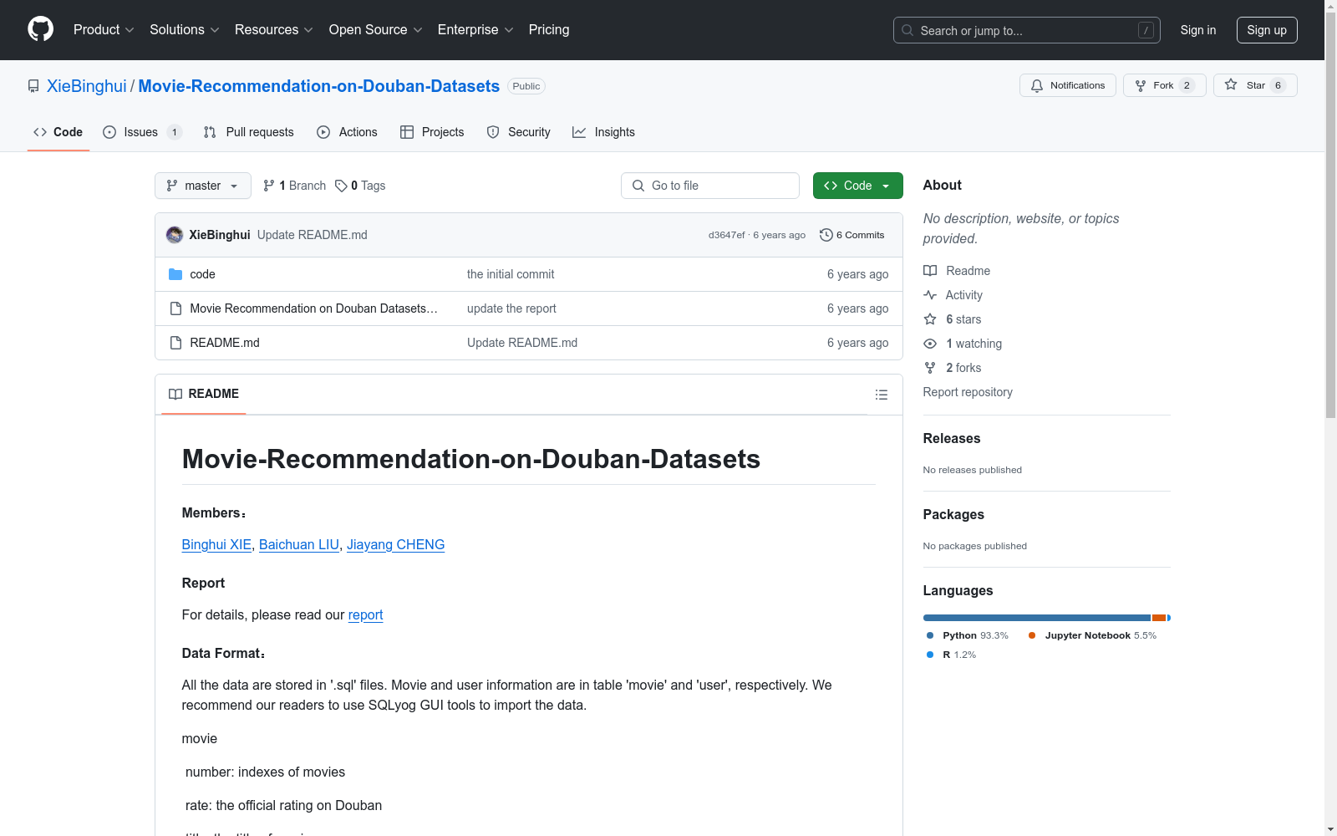Click the Packages heading link

[x=953, y=514]
